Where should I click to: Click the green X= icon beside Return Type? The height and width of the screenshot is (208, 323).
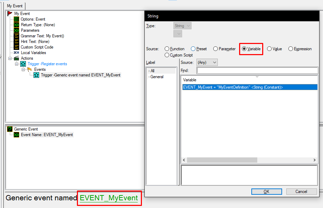(x=16, y=25)
